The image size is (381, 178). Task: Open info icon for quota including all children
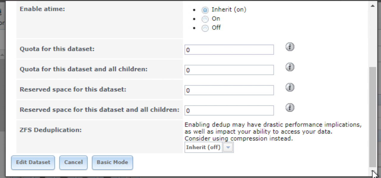point(290,67)
